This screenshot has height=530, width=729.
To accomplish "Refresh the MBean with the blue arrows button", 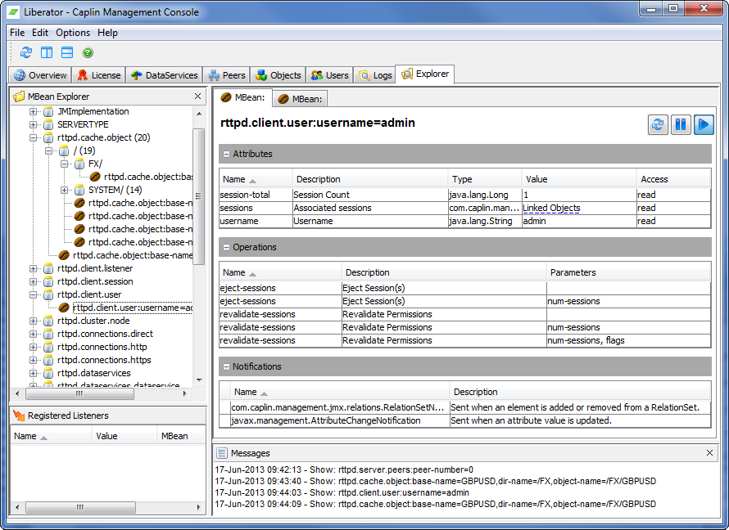I will point(658,125).
